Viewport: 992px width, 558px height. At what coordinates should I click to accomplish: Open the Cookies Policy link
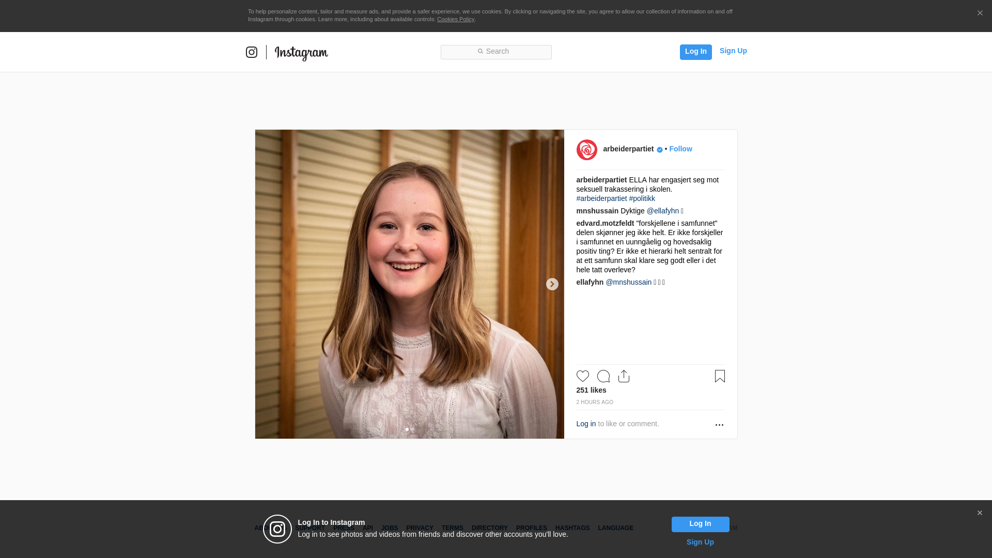pyautogui.click(x=456, y=19)
